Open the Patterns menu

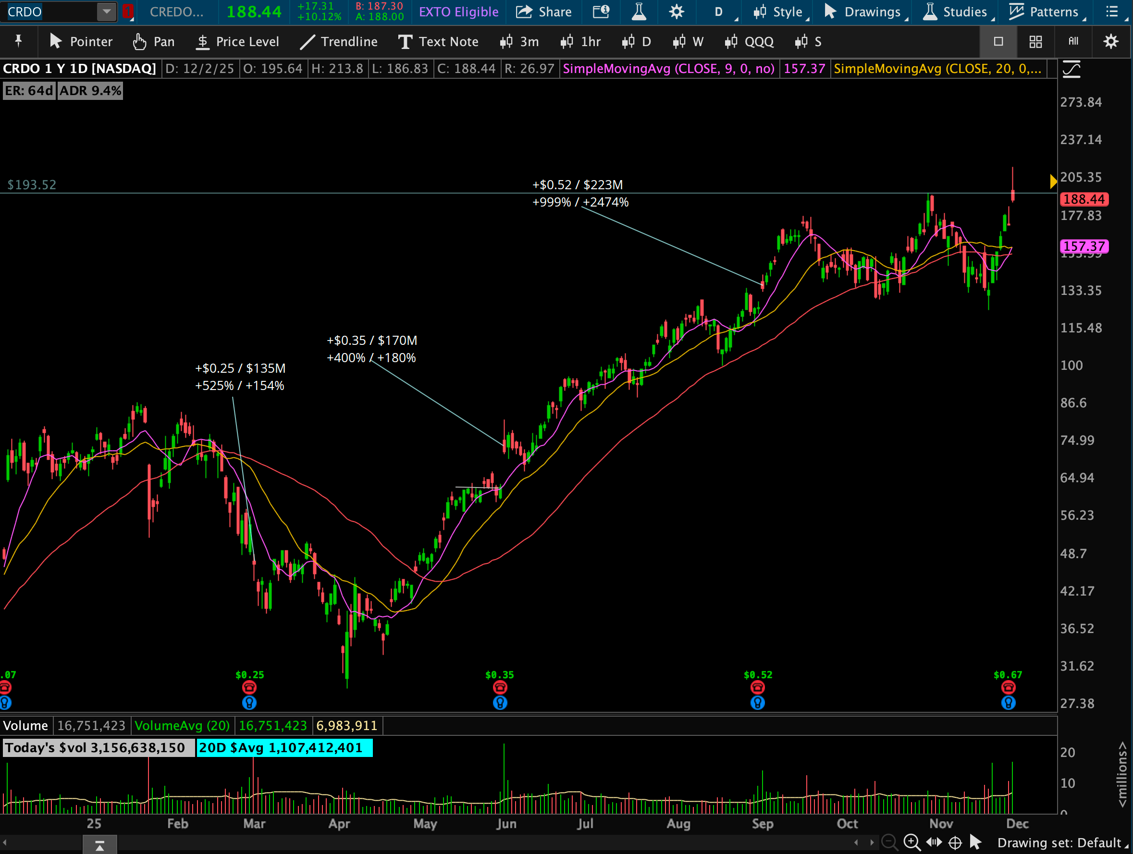[x=1045, y=12]
